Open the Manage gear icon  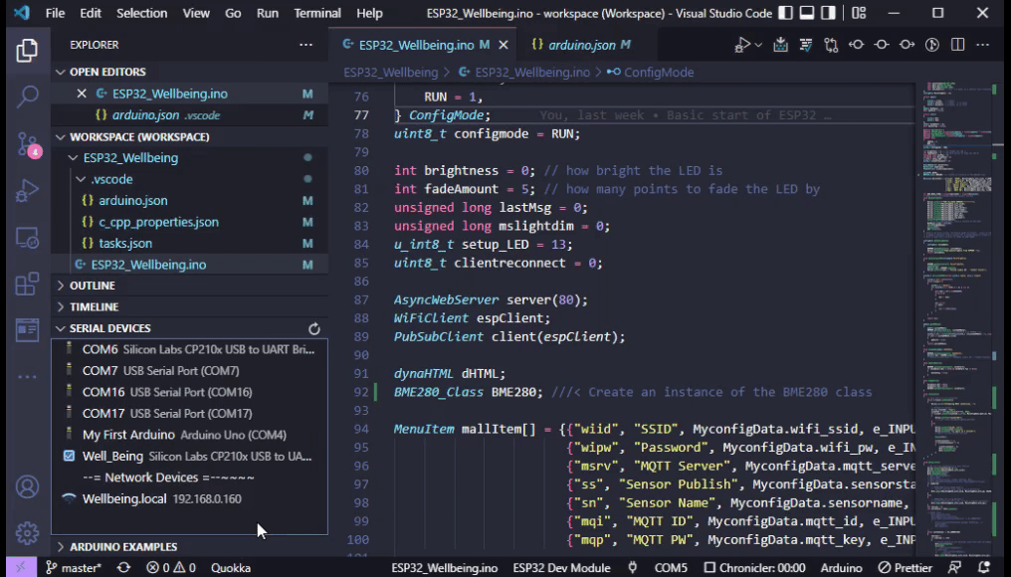point(27,533)
